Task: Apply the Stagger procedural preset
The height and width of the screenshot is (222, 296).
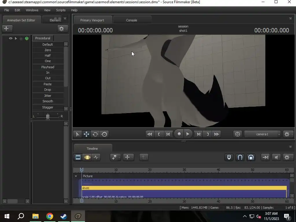Action: point(48,107)
